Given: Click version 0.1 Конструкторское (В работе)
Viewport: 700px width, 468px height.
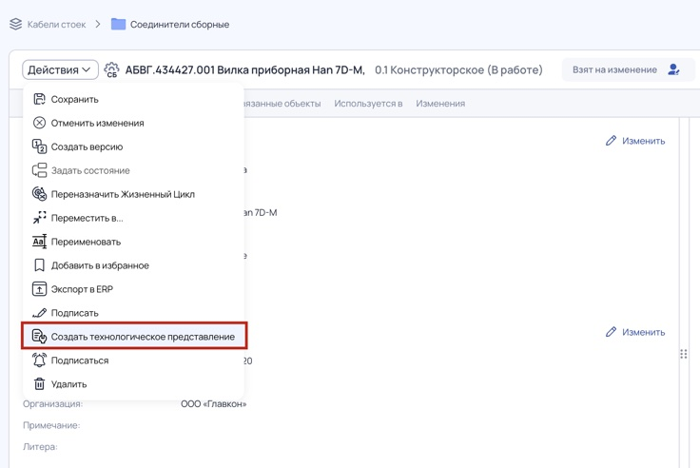Looking at the screenshot, I should 458,70.
